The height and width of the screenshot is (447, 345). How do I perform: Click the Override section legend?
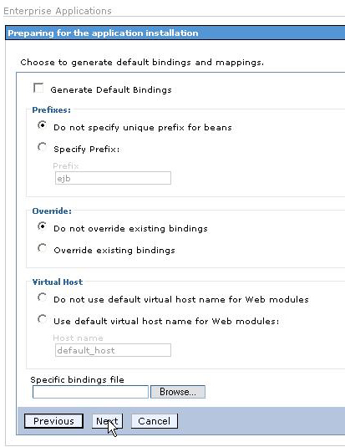[52, 211]
